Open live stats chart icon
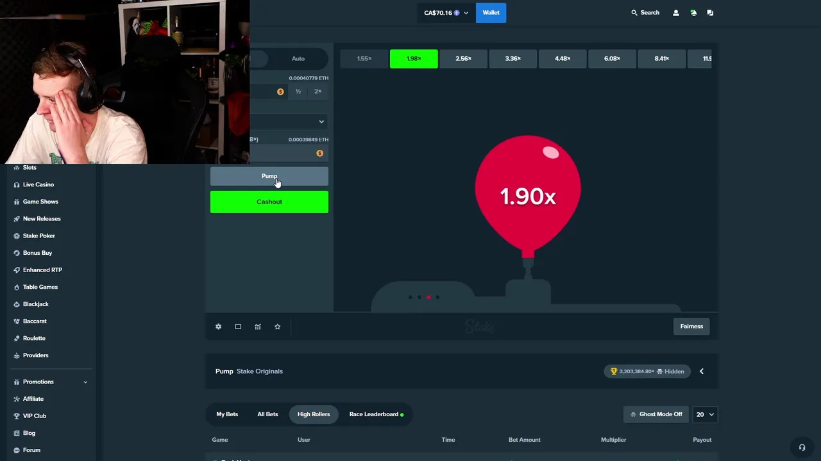The image size is (821, 461). click(x=258, y=327)
